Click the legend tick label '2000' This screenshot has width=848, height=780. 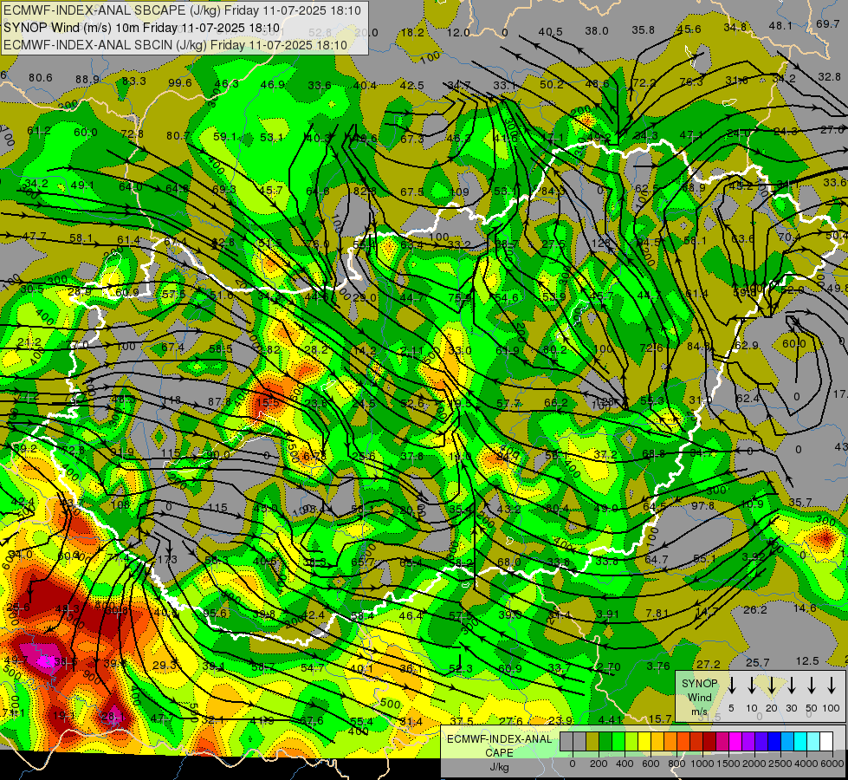click(754, 764)
